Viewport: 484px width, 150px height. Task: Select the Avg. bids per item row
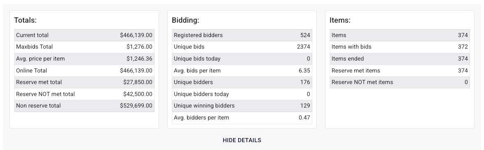tap(242, 70)
